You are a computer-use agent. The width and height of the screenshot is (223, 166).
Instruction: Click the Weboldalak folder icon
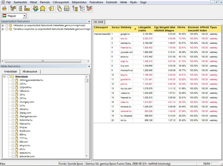[x=12, y=76]
